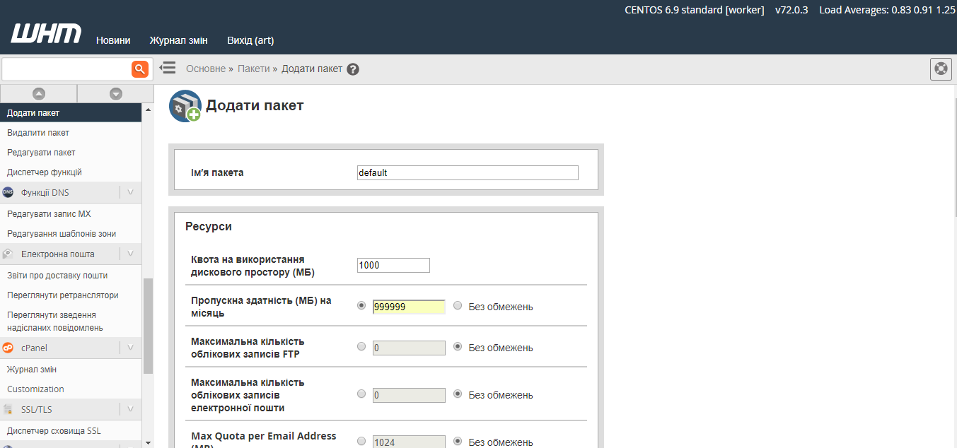Open the Журнал змін top menu
The width and height of the screenshot is (957, 448).
(x=178, y=40)
